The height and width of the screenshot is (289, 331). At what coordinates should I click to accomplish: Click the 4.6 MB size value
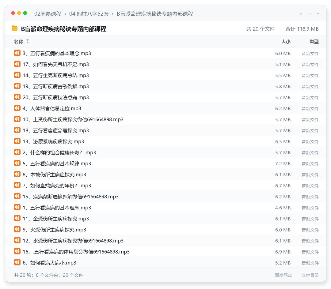283,208
